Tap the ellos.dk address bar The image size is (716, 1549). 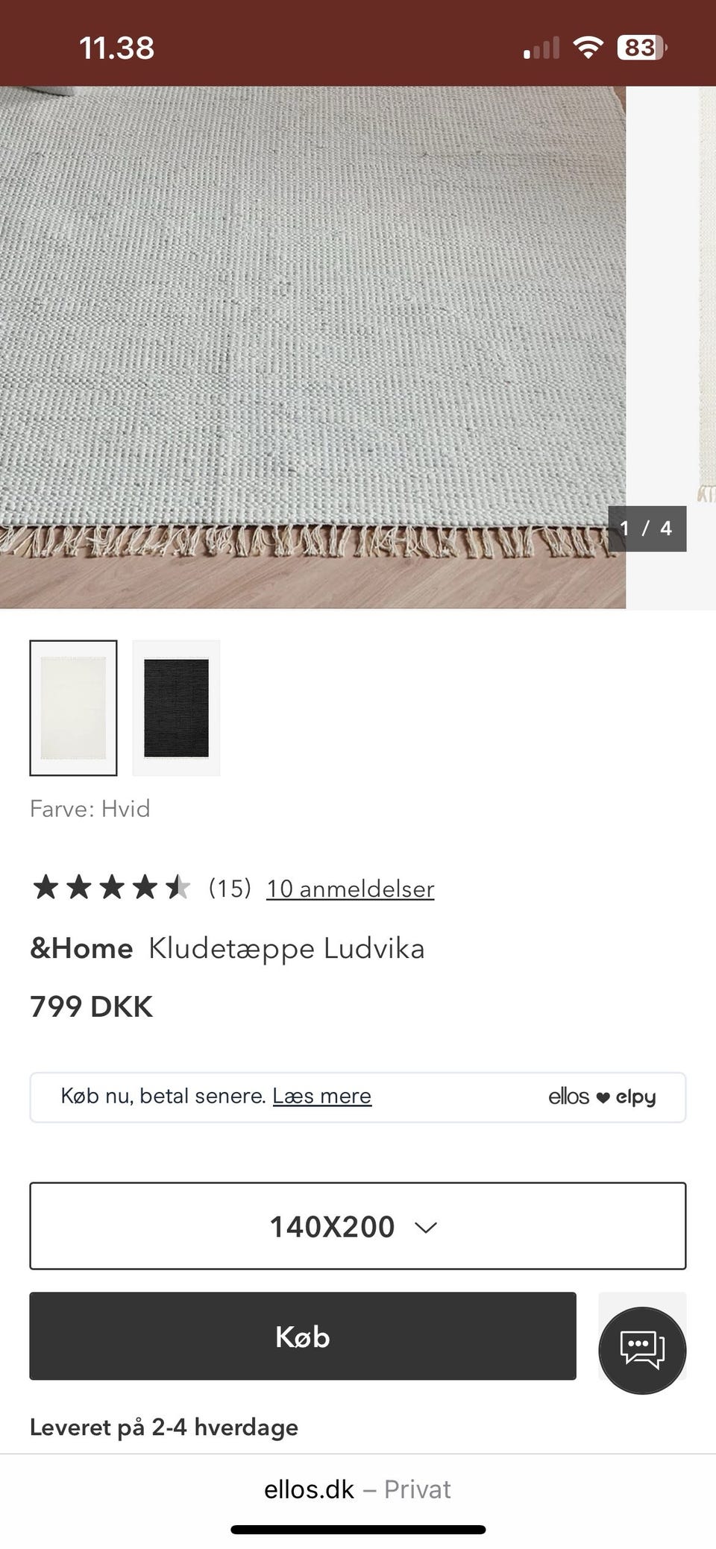tap(358, 1489)
